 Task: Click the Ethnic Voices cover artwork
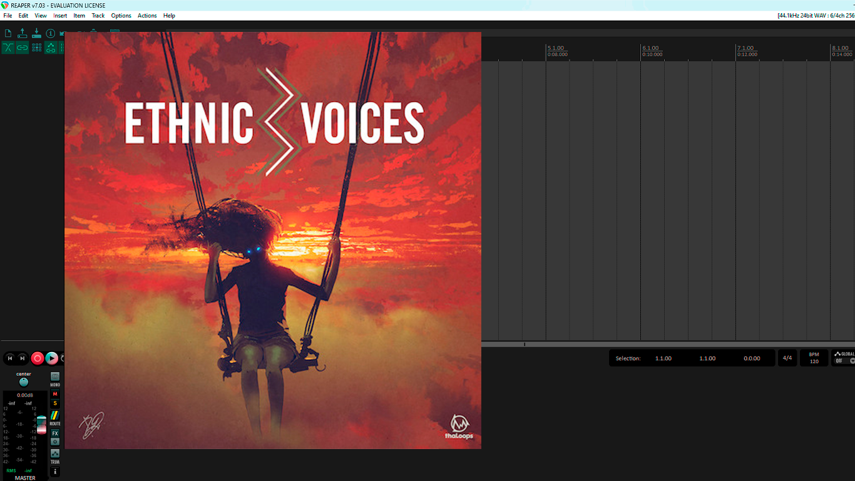pyautogui.click(x=273, y=240)
